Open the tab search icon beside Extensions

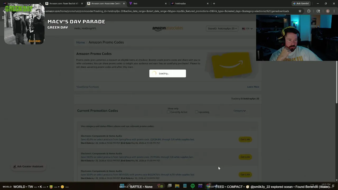pyautogui.click(x=318, y=11)
